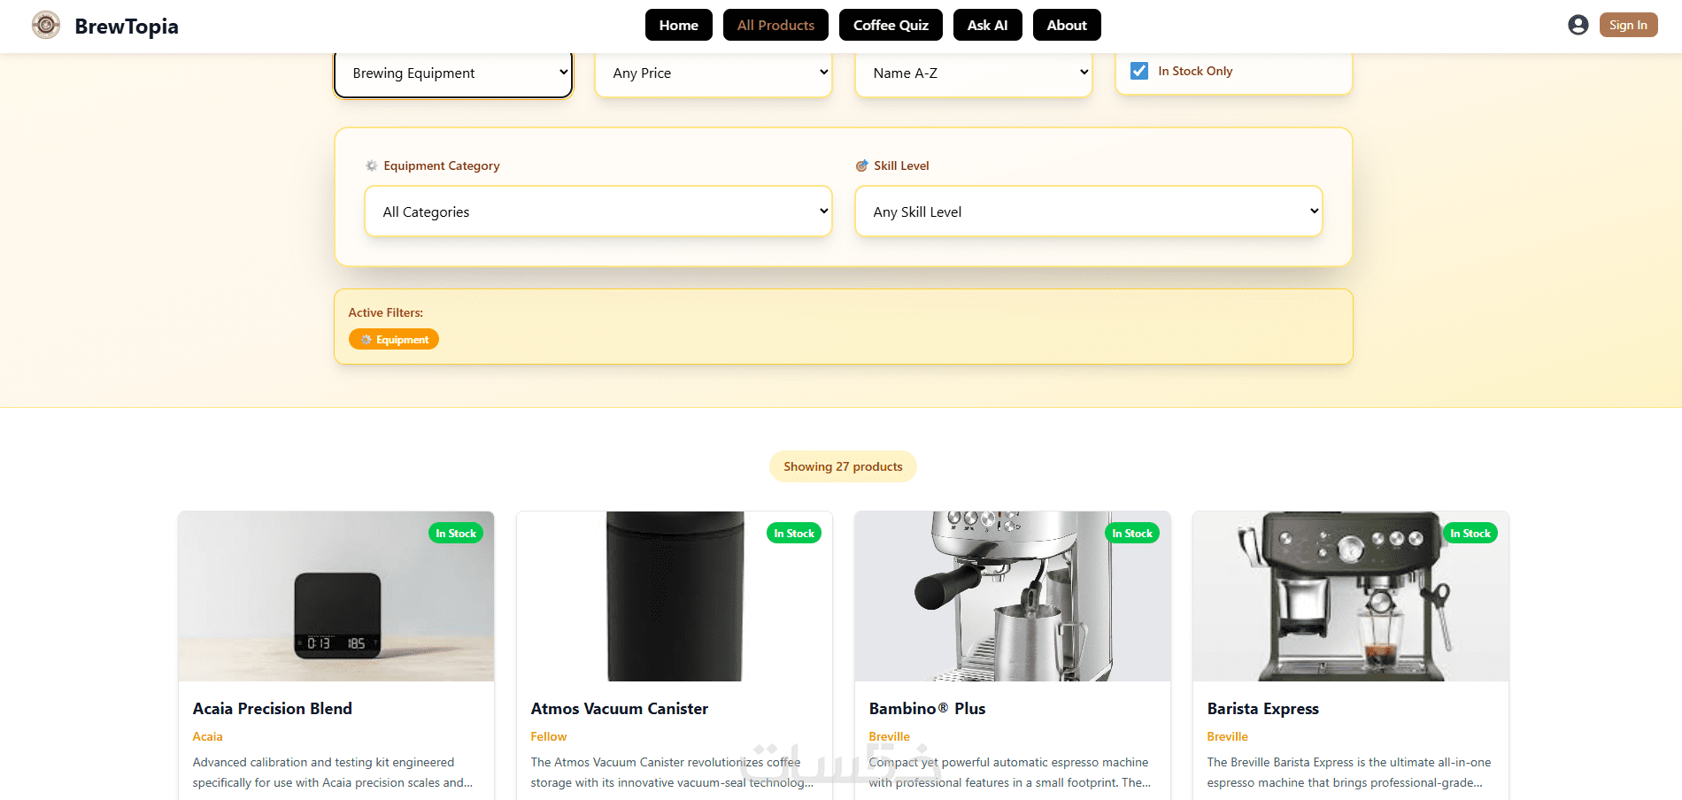Open the Any Skill Level dropdown

tap(1089, 212)
